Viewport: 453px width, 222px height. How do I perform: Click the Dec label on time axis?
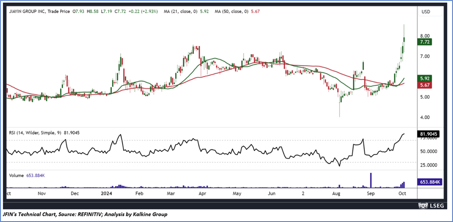click(75, 193)
